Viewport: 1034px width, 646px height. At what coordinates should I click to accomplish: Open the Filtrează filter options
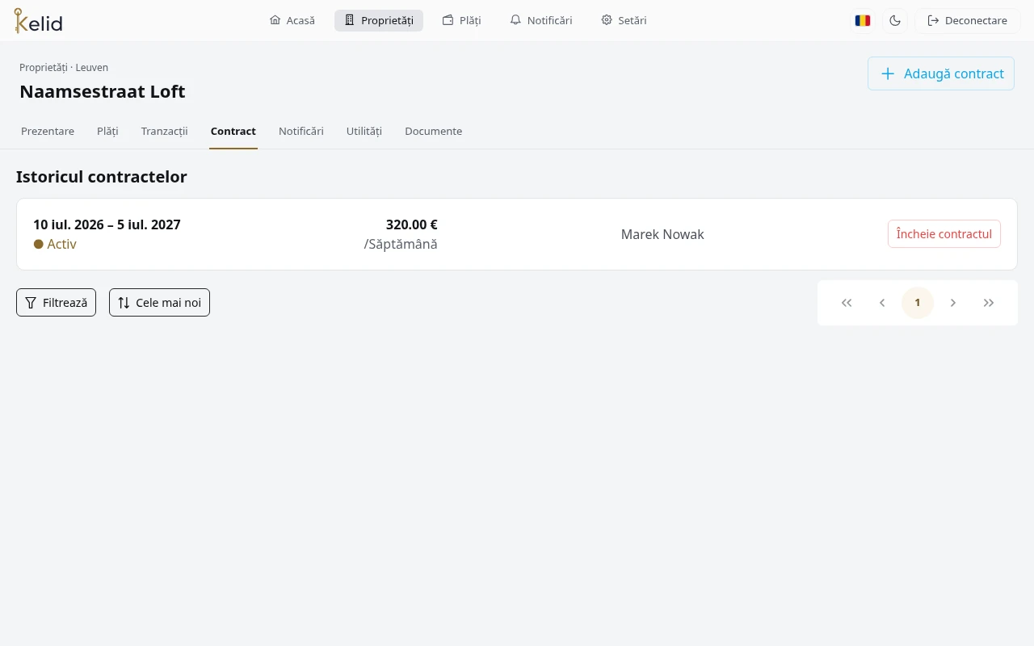pyautogui.click(x=57, y=303)
